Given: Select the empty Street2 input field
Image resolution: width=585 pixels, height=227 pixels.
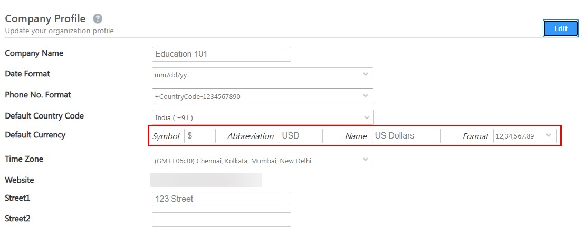Looking at the screenshot, I should [x=221, y=220].
